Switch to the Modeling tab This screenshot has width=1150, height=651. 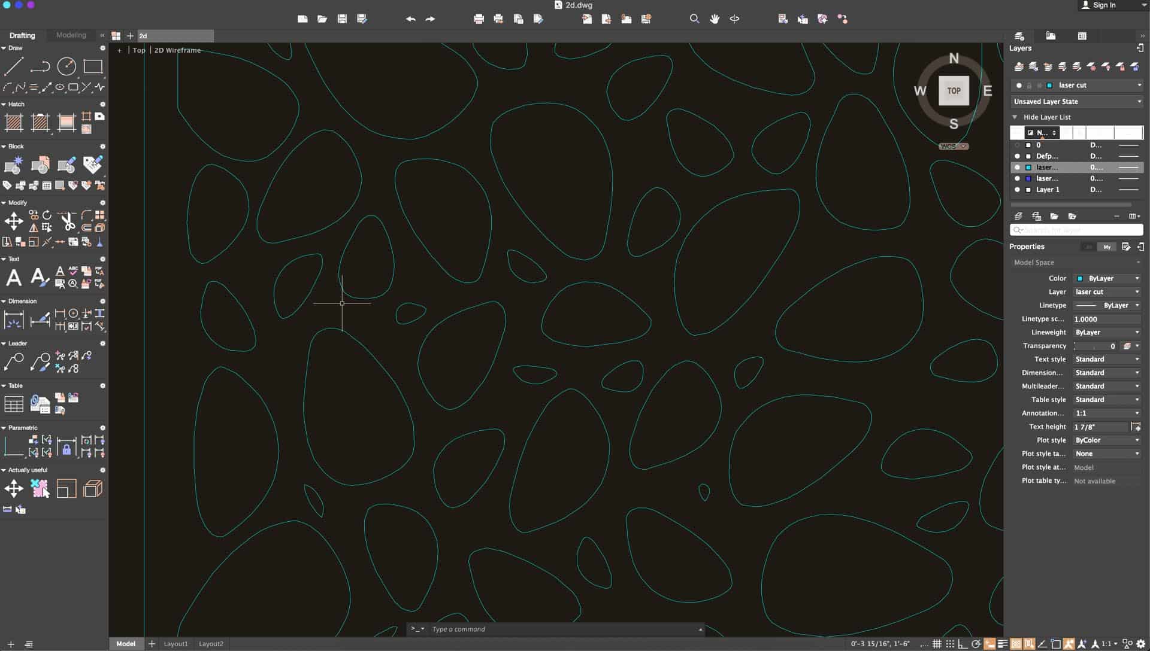pos(71,35)
